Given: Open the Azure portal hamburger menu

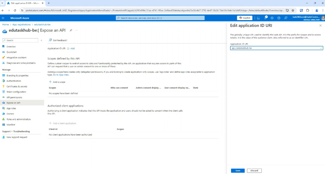Looking at the screenshot, I should [3, 18].
